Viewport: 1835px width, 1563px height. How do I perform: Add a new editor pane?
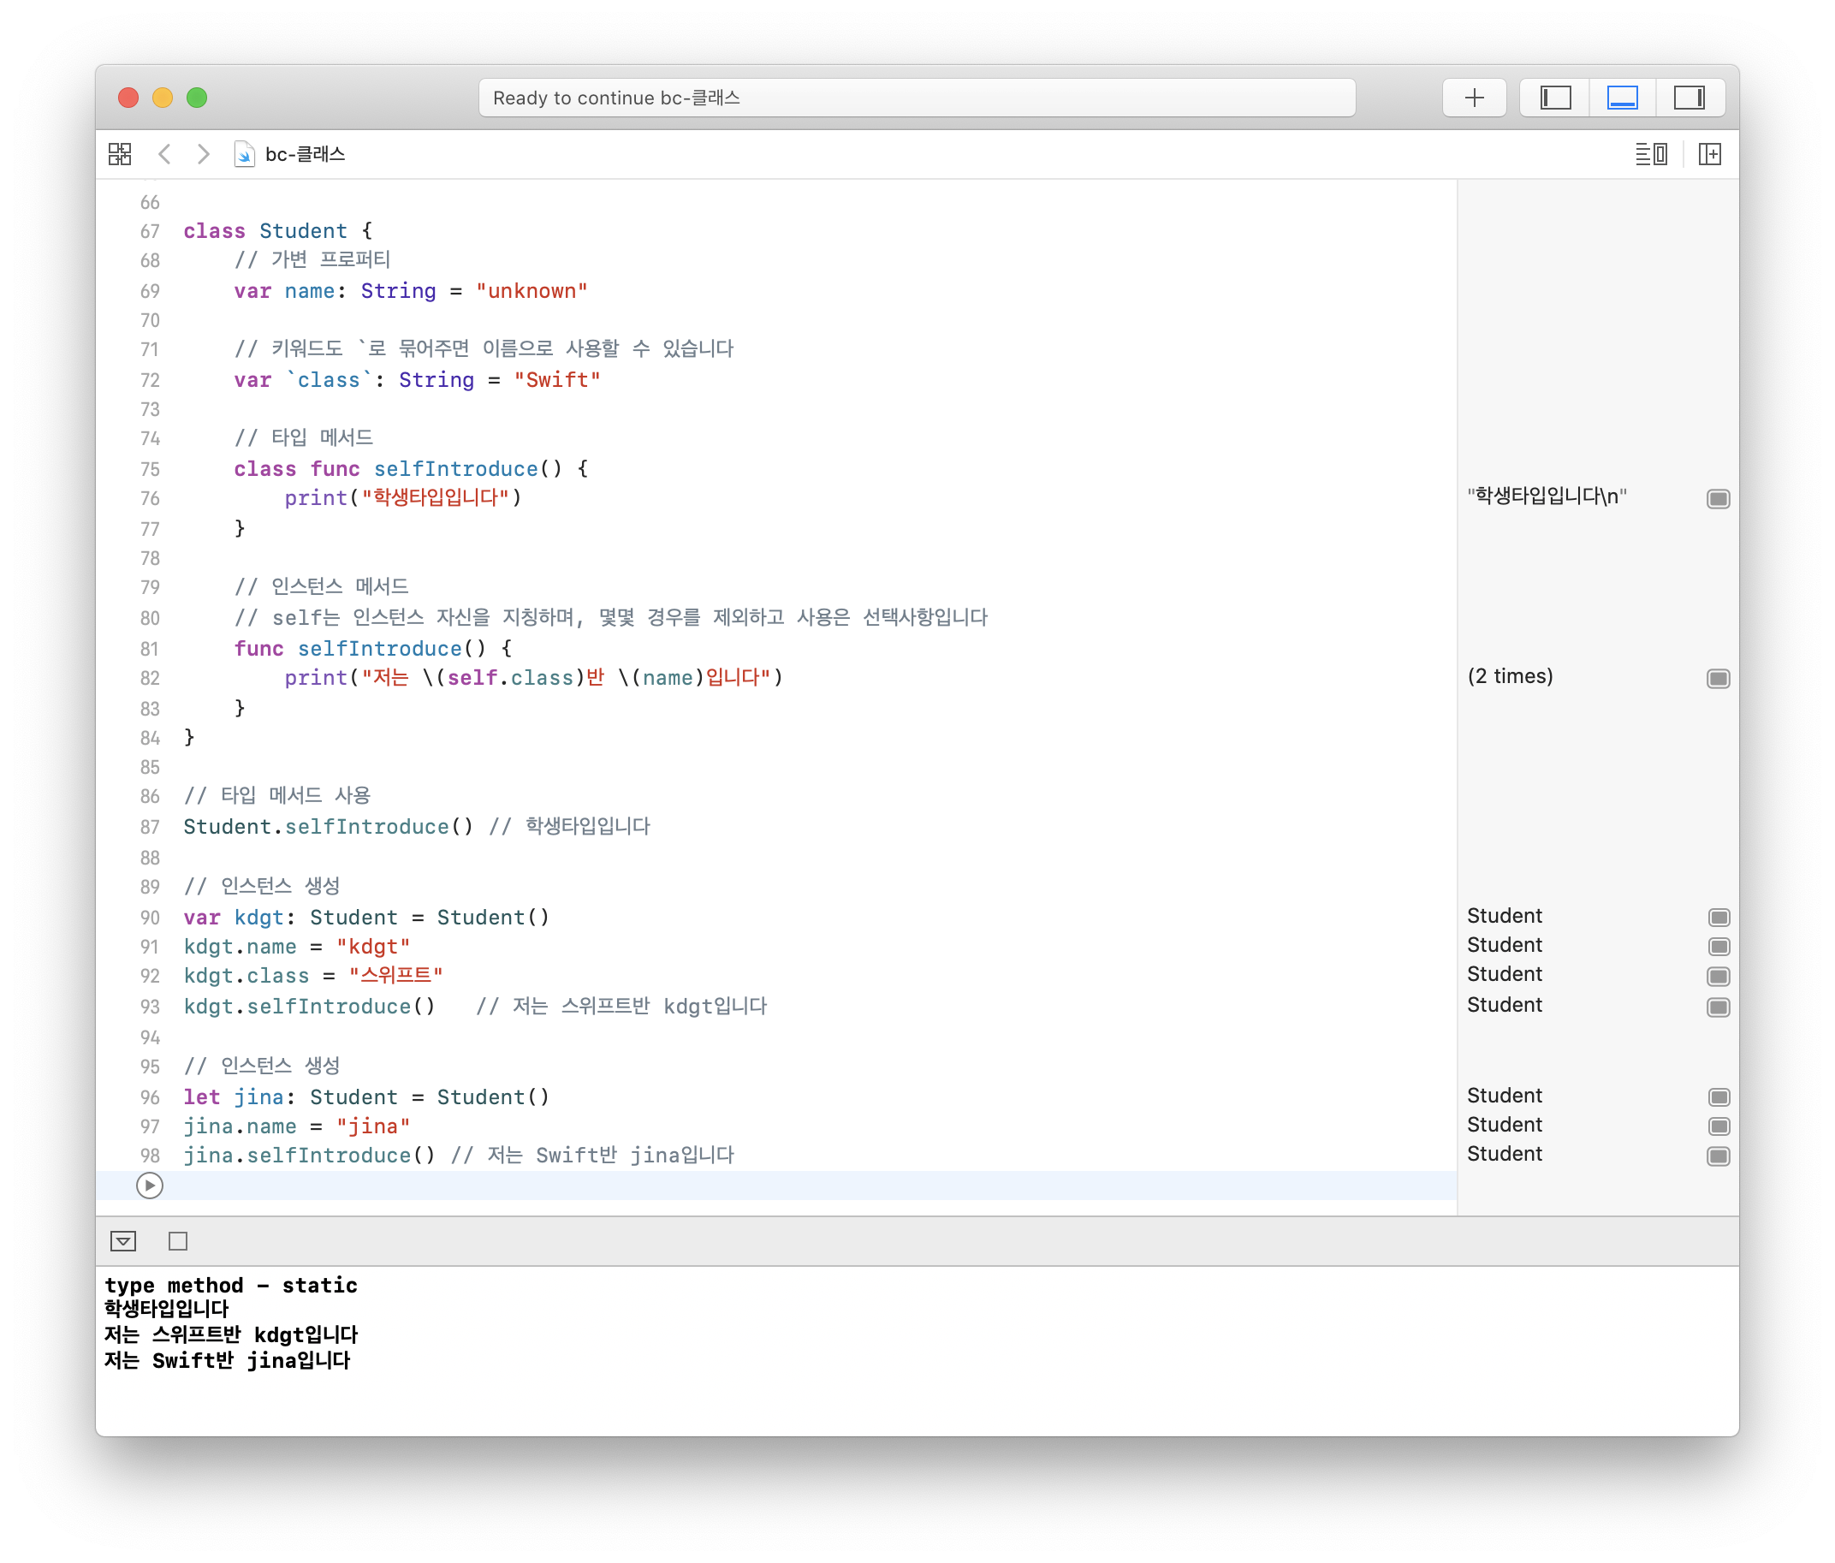pyautogui.click(x=1709, y=154)
